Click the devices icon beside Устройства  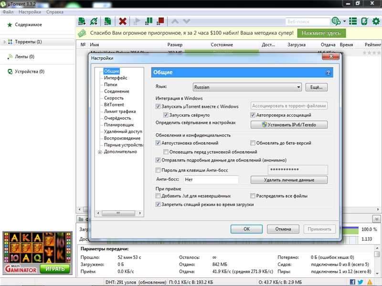(x=10, y=71)
